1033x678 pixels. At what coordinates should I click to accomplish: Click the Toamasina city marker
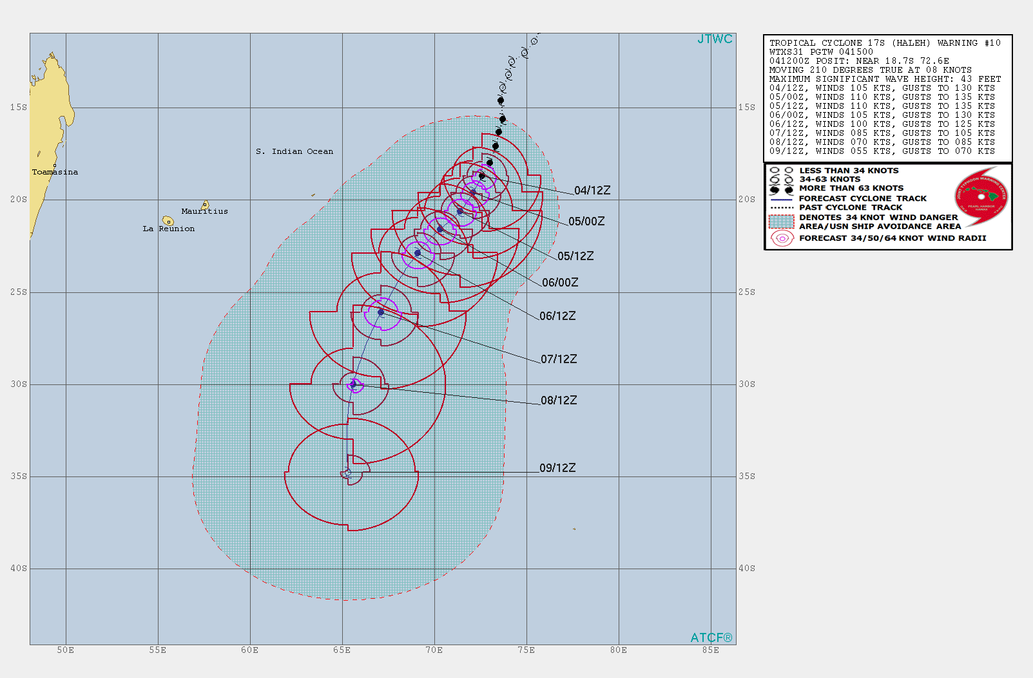55,165
